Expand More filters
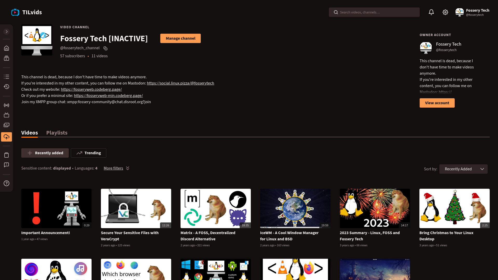498x280 pixels. click(116, 168)
